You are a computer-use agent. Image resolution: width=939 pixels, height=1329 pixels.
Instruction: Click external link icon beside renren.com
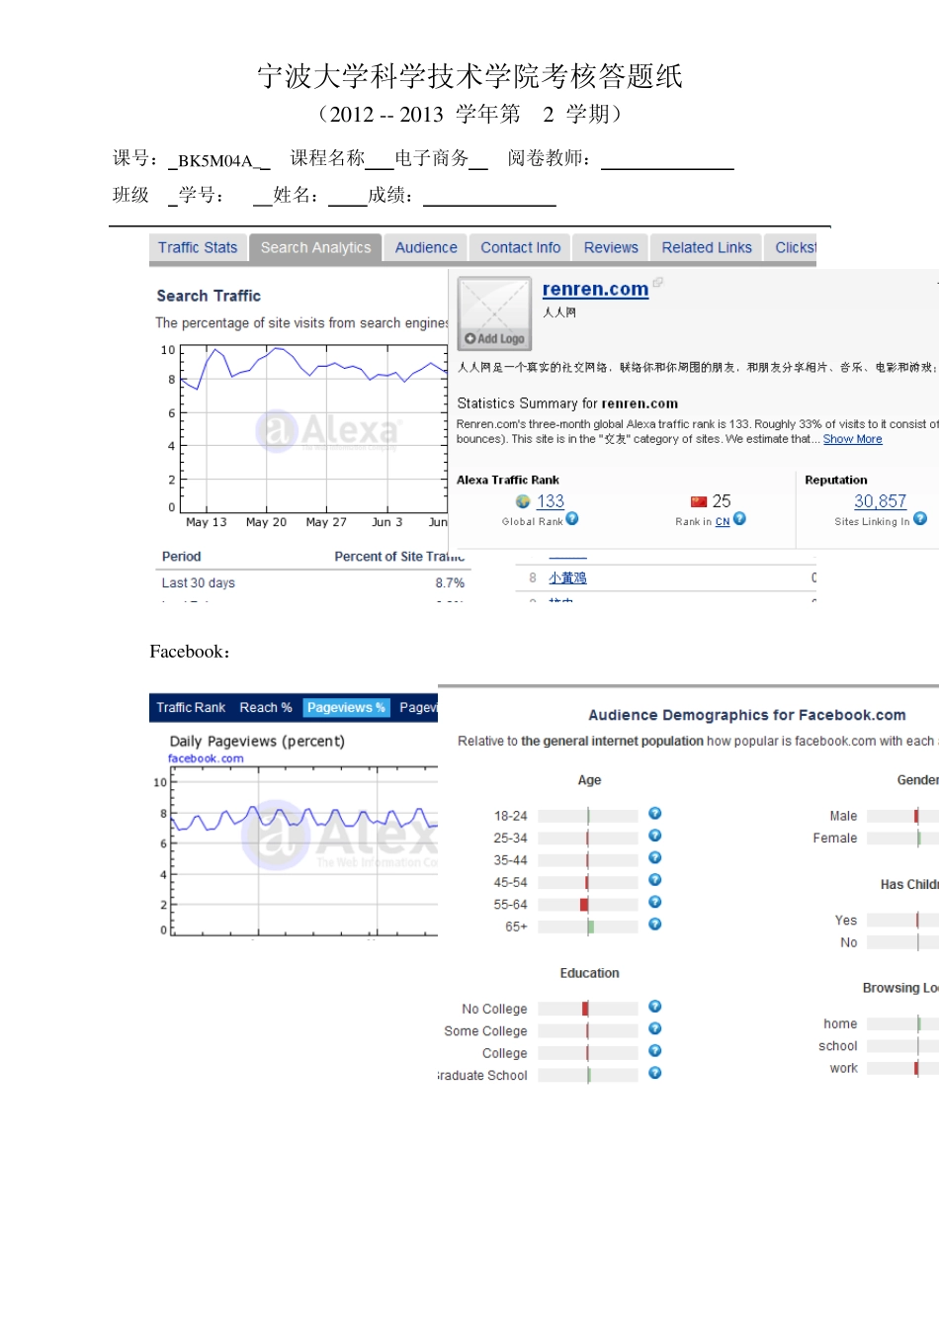pyautogui.click(x=658, y=283)
